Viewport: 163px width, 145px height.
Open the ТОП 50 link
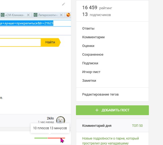coord(137,126)
